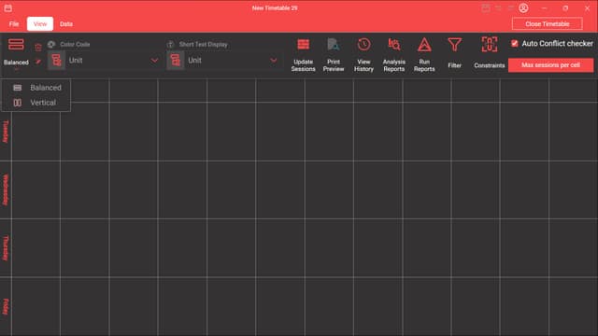Image resolution: width=598 pixels, height=336 pixels.
Task: Click the Color Code label text
Action: point(75,44)
